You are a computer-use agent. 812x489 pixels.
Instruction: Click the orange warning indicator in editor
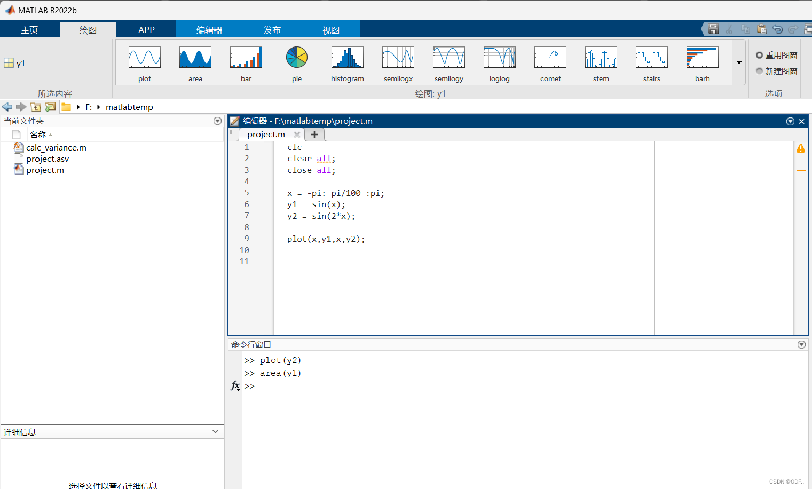(801, 148)
